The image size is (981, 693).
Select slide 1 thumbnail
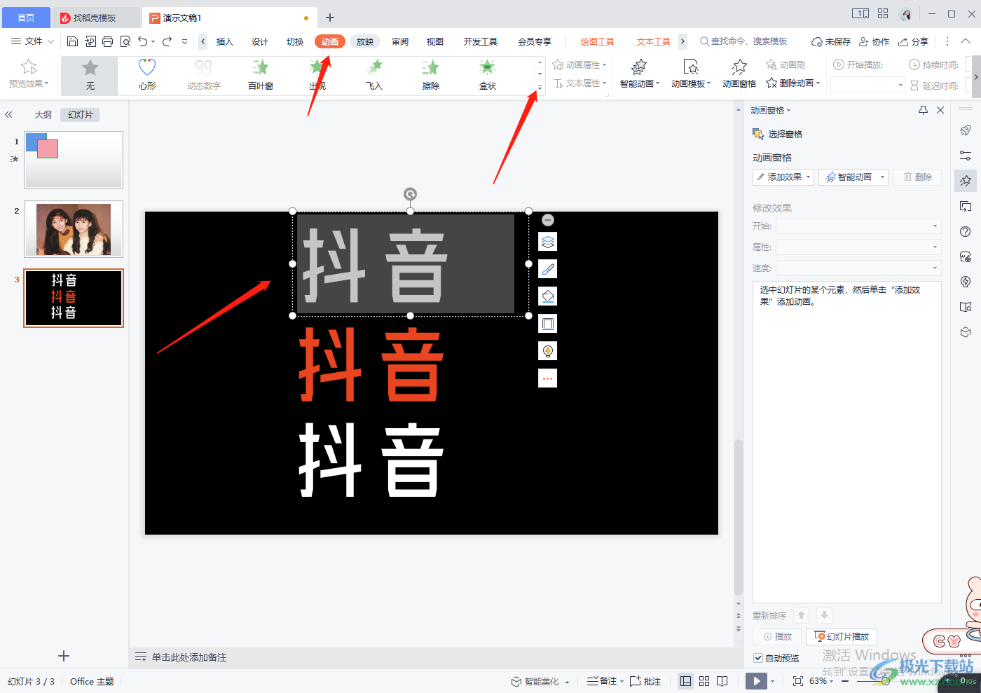74,160
